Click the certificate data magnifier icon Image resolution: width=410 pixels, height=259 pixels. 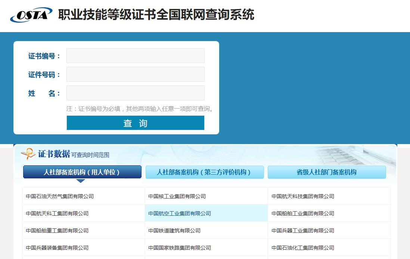tap(28, 154)
